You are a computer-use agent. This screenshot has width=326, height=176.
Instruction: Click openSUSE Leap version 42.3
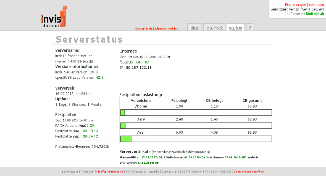pyautogui.click(x=99, y=78)
